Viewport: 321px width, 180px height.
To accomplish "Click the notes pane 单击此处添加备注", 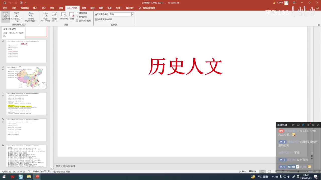I will point(65,166).
